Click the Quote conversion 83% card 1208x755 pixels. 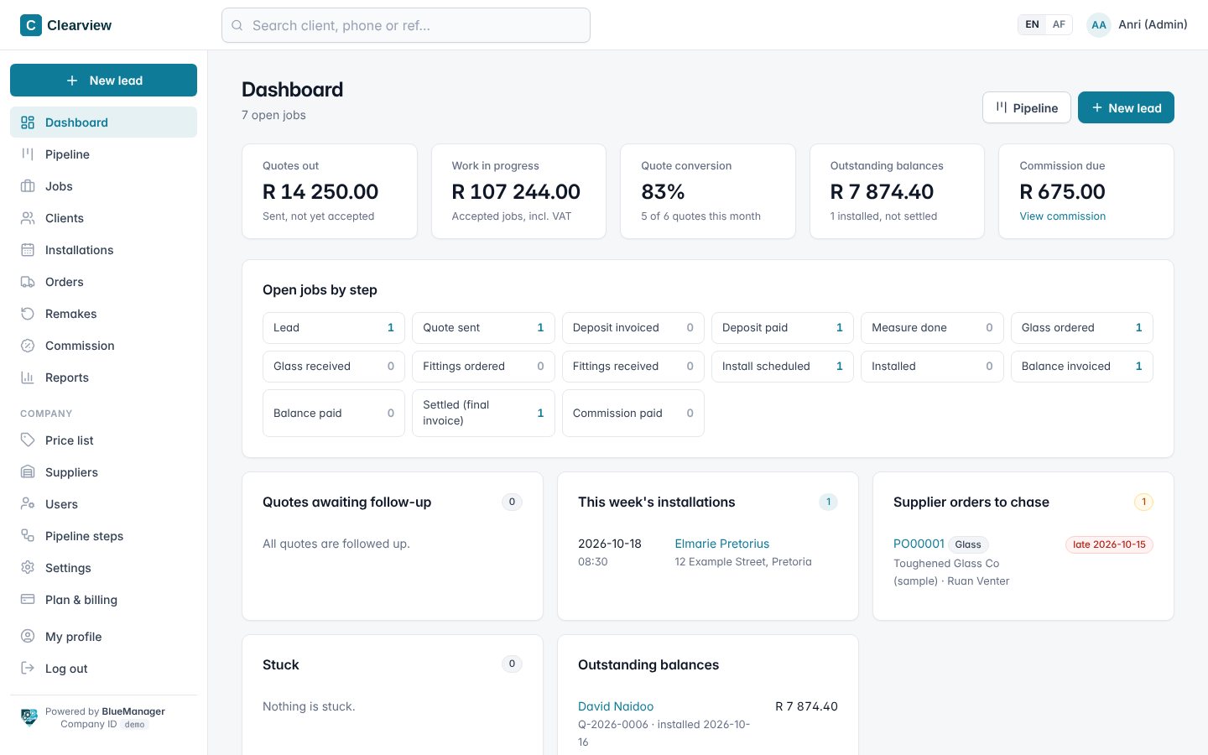708,191
